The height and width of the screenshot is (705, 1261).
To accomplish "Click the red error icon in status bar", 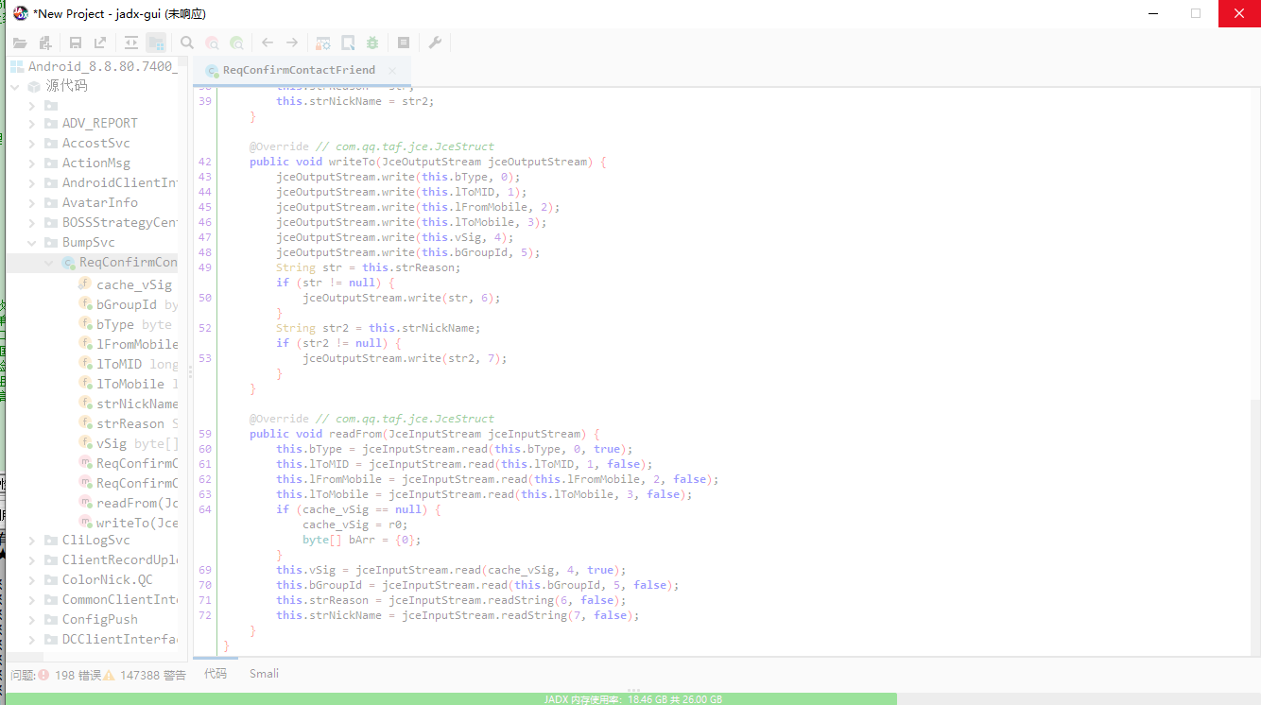I will 43,676.
